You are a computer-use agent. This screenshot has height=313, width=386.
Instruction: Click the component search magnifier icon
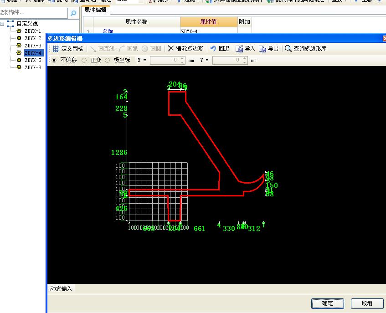(x=73, y=13)
